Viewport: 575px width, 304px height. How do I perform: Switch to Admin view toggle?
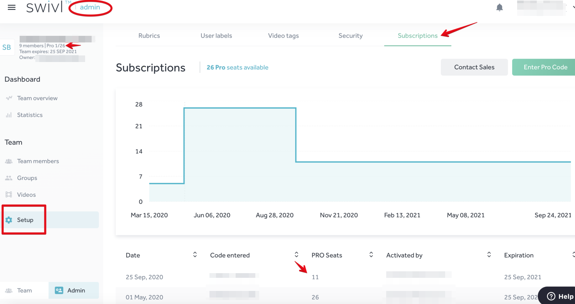click(x=74, y=290)
